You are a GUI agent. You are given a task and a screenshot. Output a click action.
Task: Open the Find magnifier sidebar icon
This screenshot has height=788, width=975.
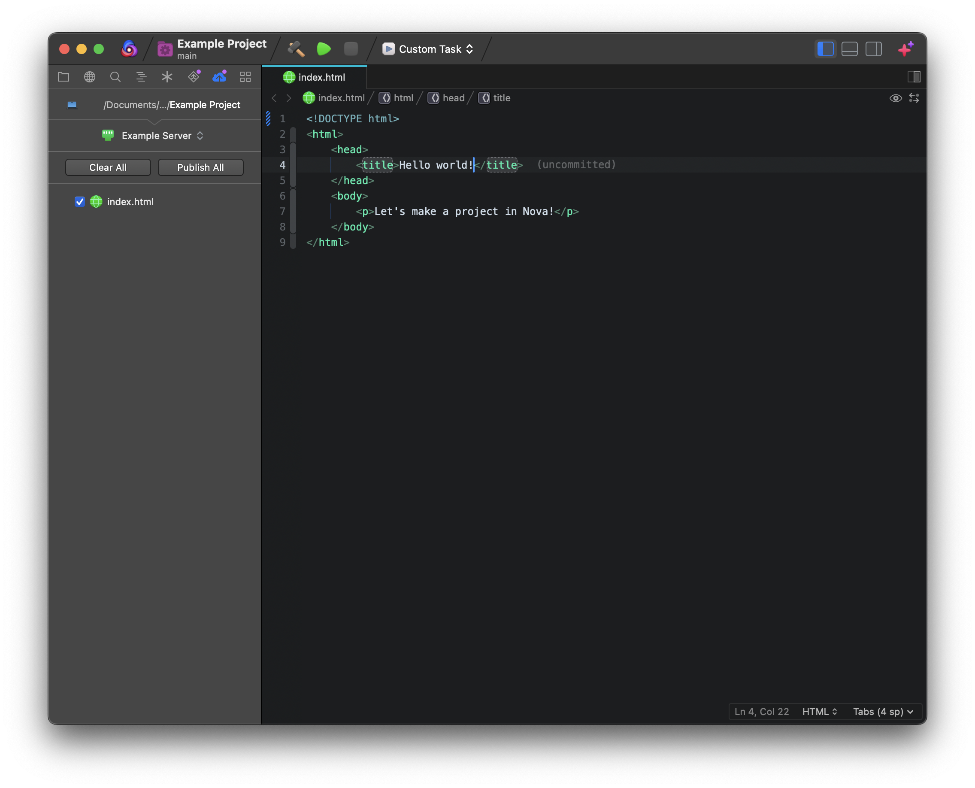[x=115, y=77]
